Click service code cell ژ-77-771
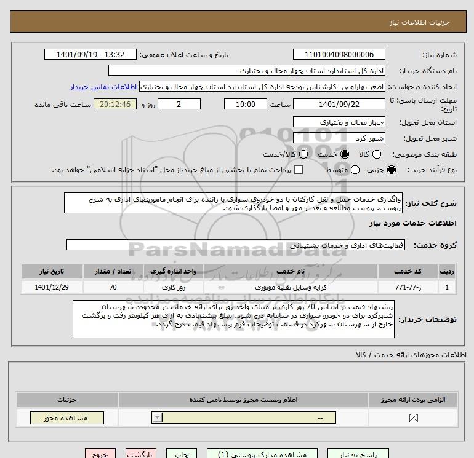 tap(408, 287)
